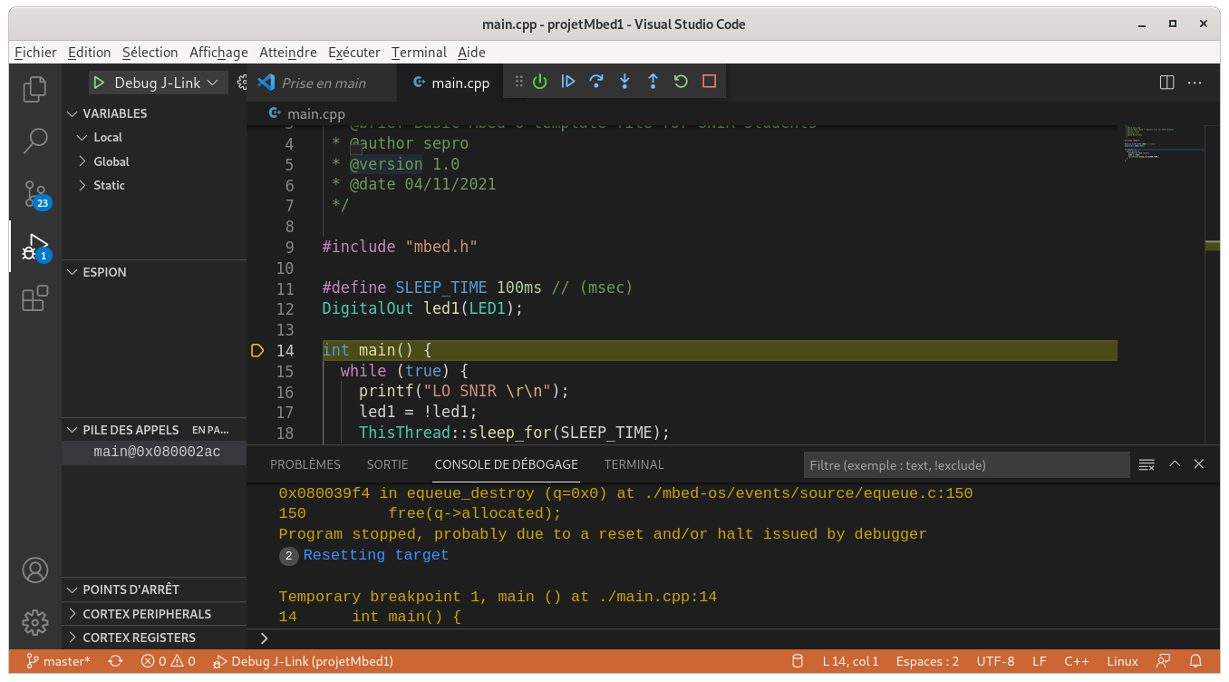Viewport: 1229px width, 682px height.
Task: Open the Extensions view icon
Action: pos(35,298)
